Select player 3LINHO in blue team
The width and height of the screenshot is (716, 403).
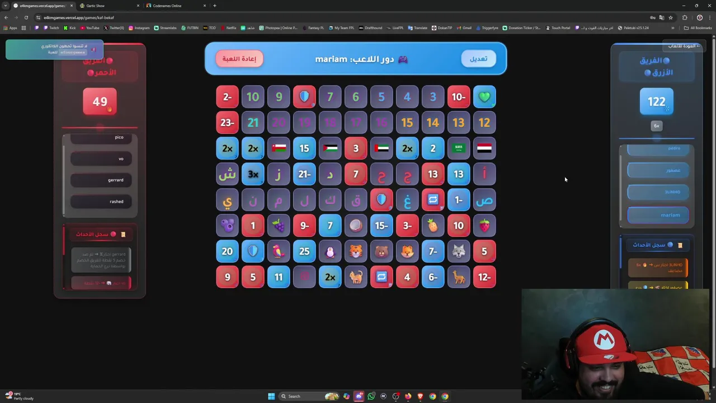pyautogui.click(x=658, y=192)
